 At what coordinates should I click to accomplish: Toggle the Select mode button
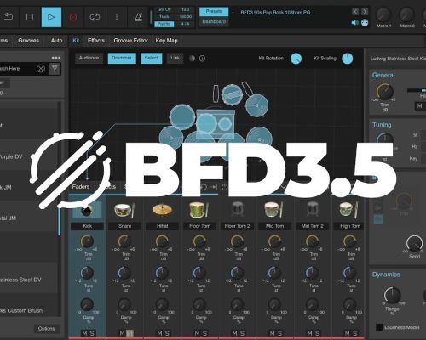[152, 58]
